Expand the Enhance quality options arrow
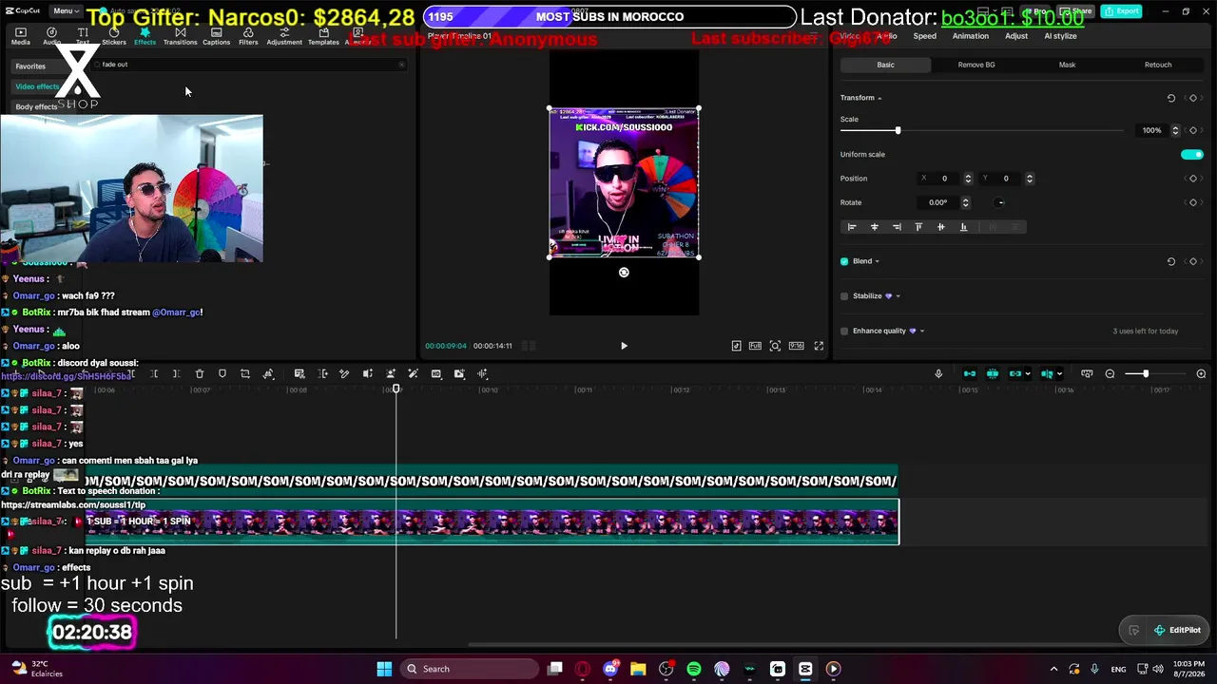The image size is (1217, 684). [921, 331]
